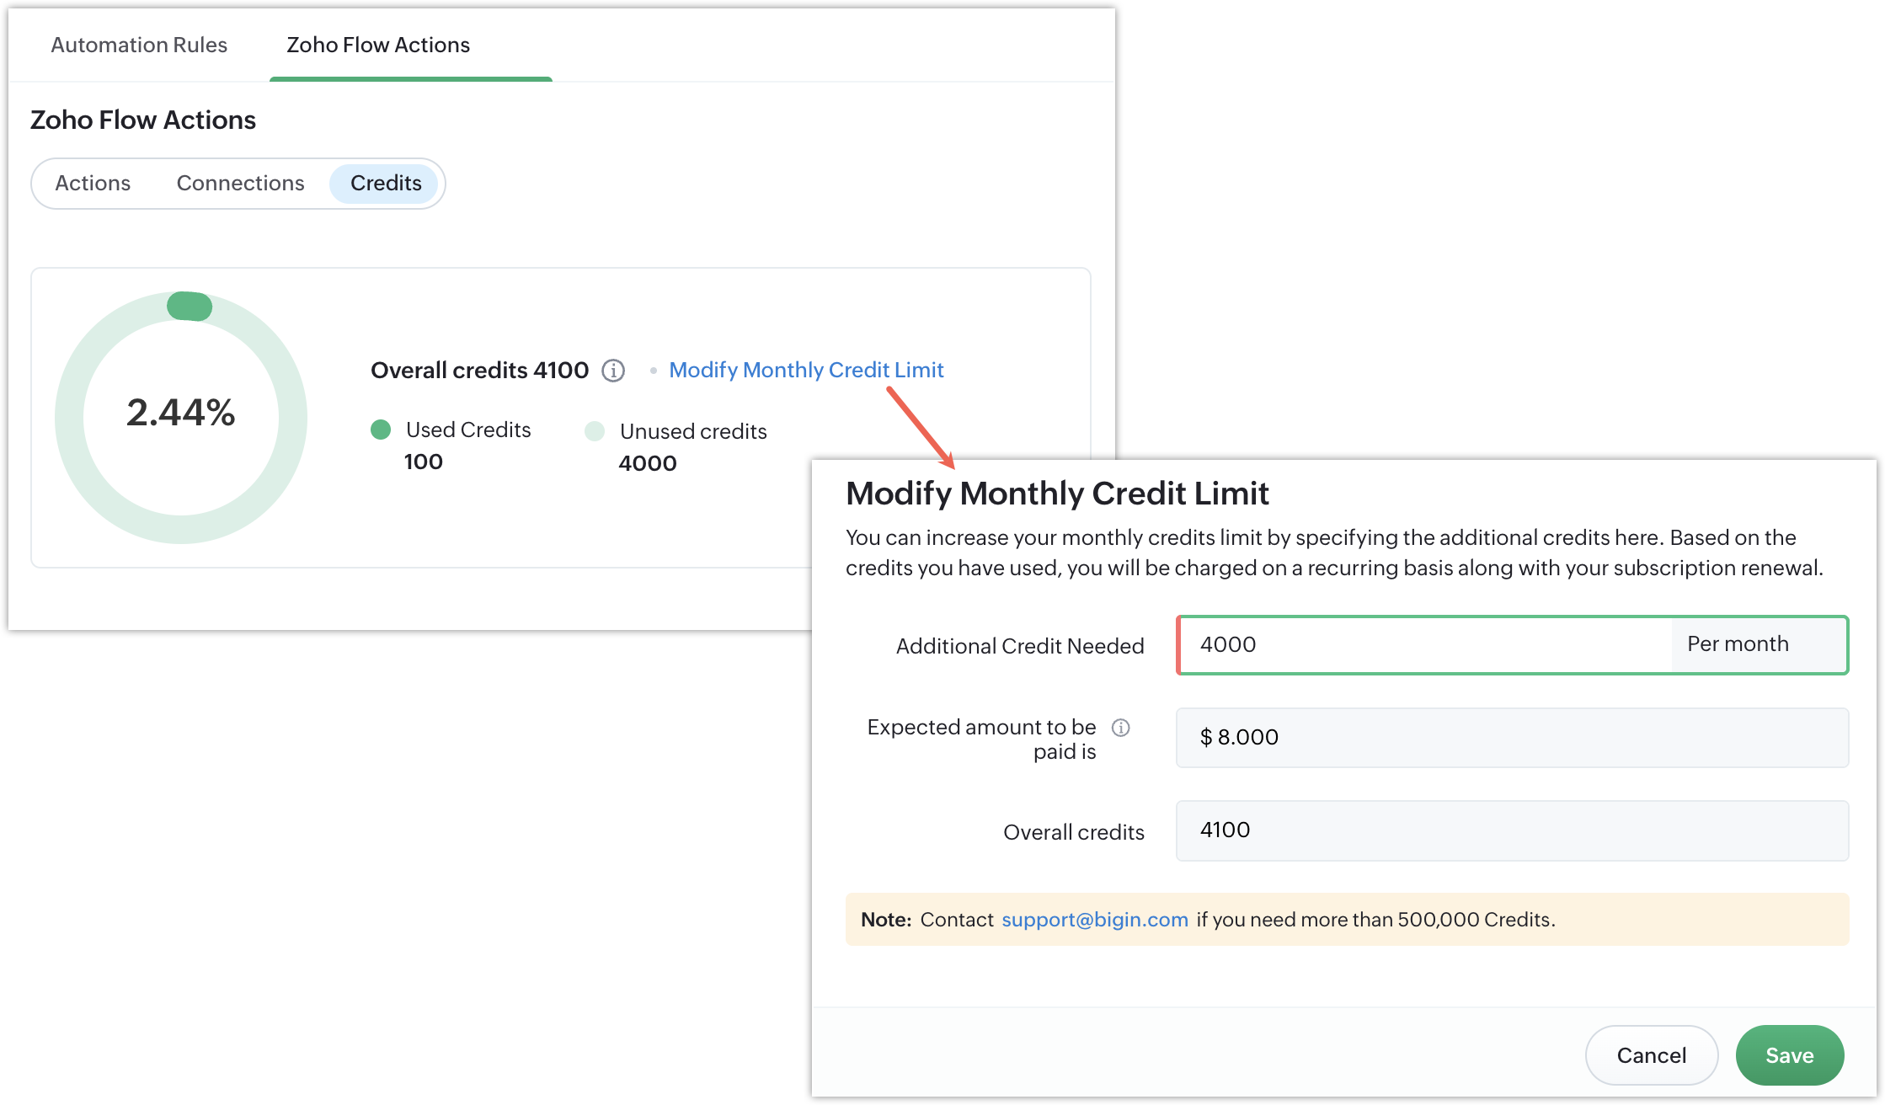Click the Expected amount $ 8.000 field
This screenshot has width=1885, height=1105.
click(x=1511, y=737)
